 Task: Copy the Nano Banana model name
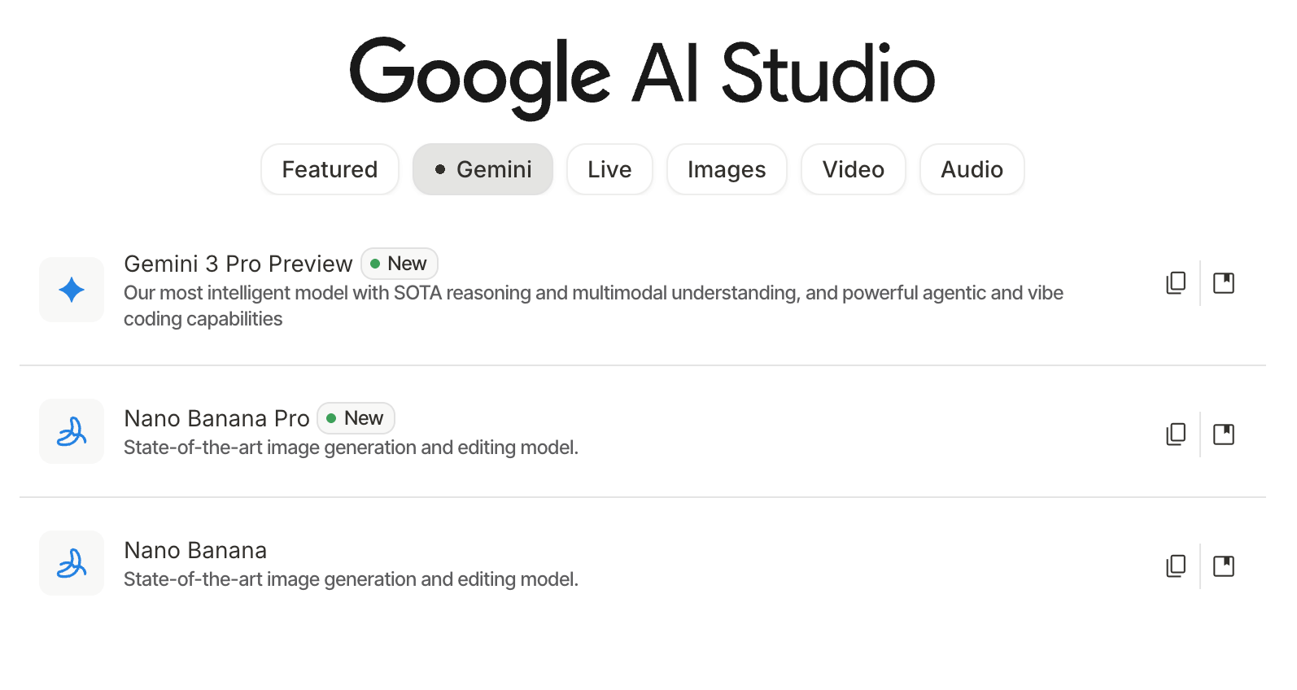[1176, 566]
